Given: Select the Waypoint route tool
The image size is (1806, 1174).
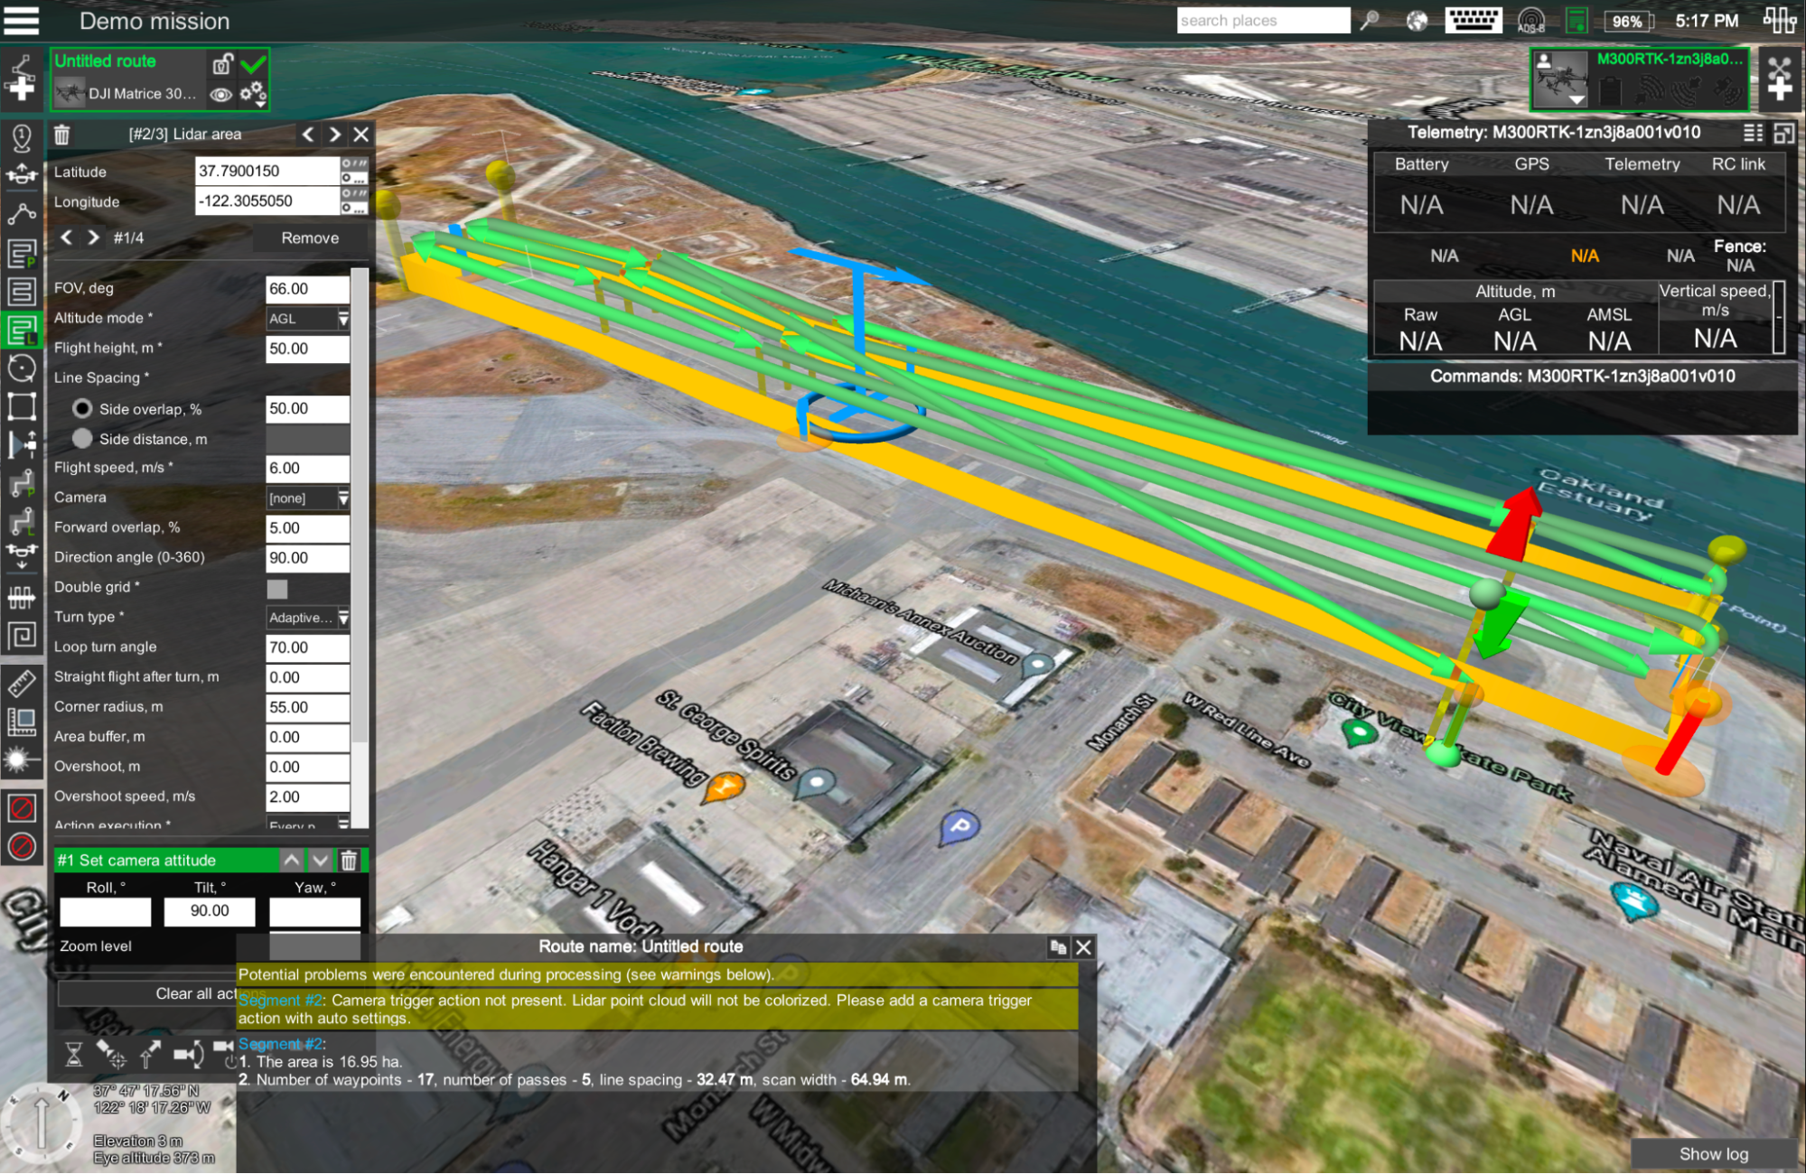Looking at the screenshot, I should pos(22,214).
